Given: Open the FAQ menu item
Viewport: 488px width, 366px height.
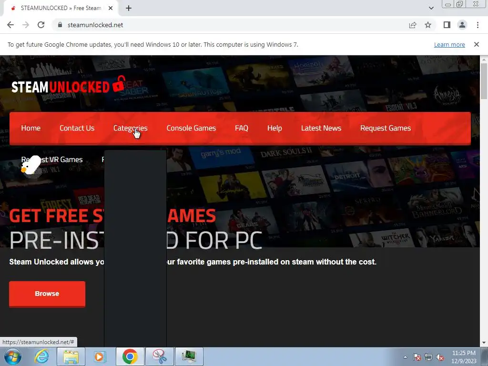Looking at the screenshot, I should 242,128.
